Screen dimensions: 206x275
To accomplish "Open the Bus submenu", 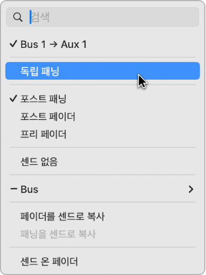I will [103, 189].
